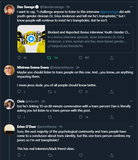
Task: Reply to Mistress Emma Evans' tweet
Action: 19,92
